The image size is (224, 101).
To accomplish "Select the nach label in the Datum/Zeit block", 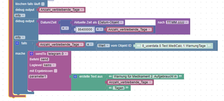I will coord(161,22).
